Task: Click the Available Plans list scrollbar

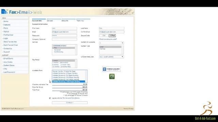Action: pyautogui.click(x=86, y=76)
